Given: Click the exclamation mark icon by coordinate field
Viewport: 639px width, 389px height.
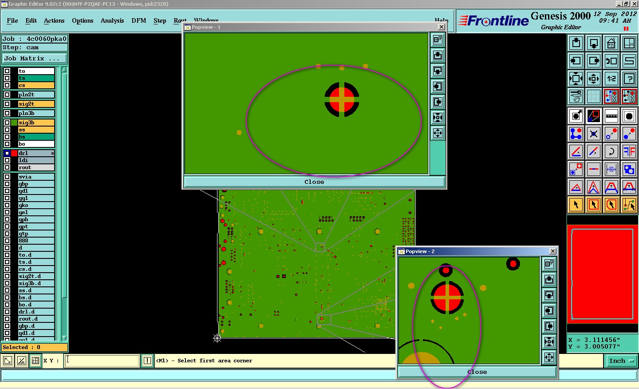Looking at the screenshot, I should pos(147,361).
